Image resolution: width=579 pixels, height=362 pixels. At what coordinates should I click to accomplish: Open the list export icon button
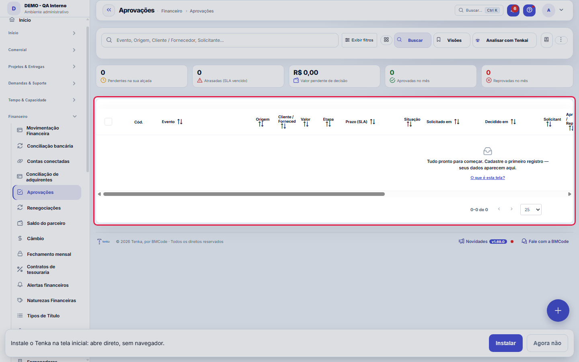[x=546, y=40]
